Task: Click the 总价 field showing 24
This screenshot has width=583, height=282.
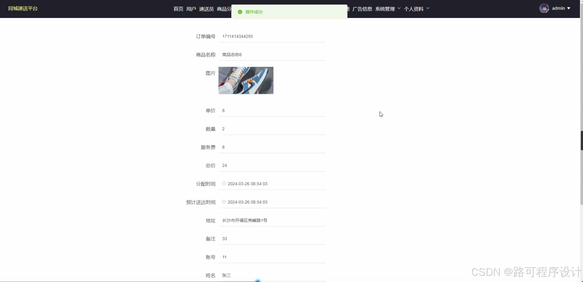Action: click(x=272, y=165)
